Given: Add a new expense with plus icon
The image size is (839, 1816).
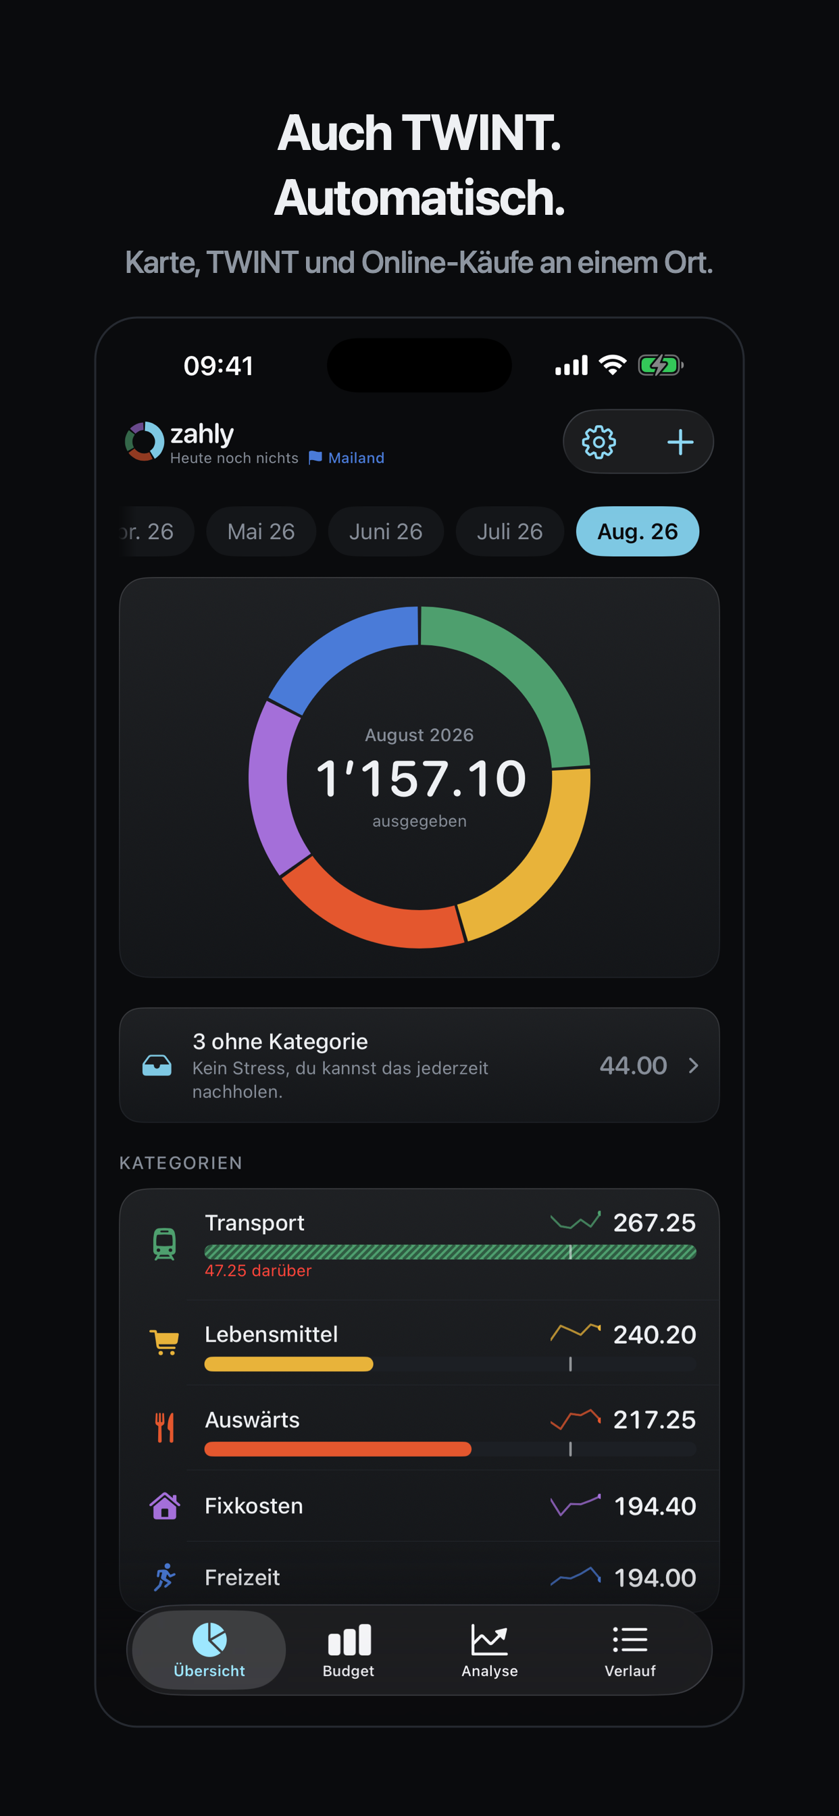Looking at the screenshot, I should 680,442.
